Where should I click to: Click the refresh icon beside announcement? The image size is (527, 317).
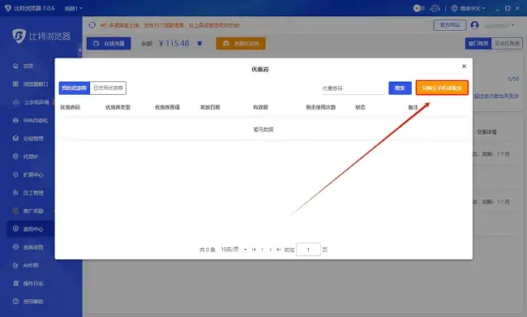(x=92, y=25)
